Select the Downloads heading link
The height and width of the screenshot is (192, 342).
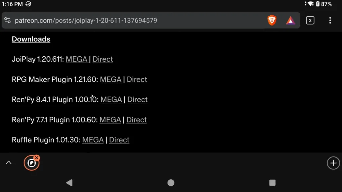click(x=31, y=39)
